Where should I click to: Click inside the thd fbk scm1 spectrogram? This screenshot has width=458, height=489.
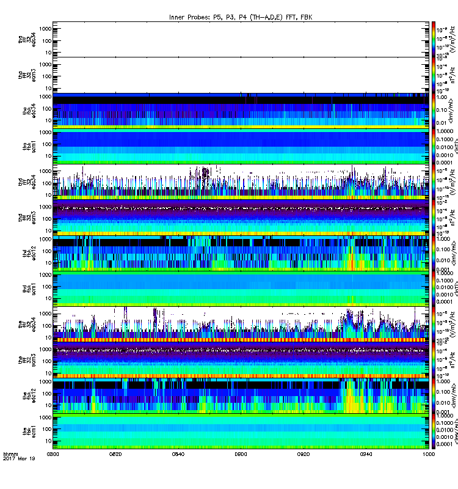(x=241, y=289)
